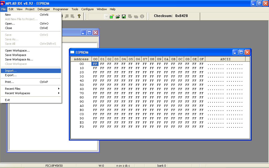Click the About information toolbar icon
The height and width of the screenshot is (168, 269).
(142, 16)
